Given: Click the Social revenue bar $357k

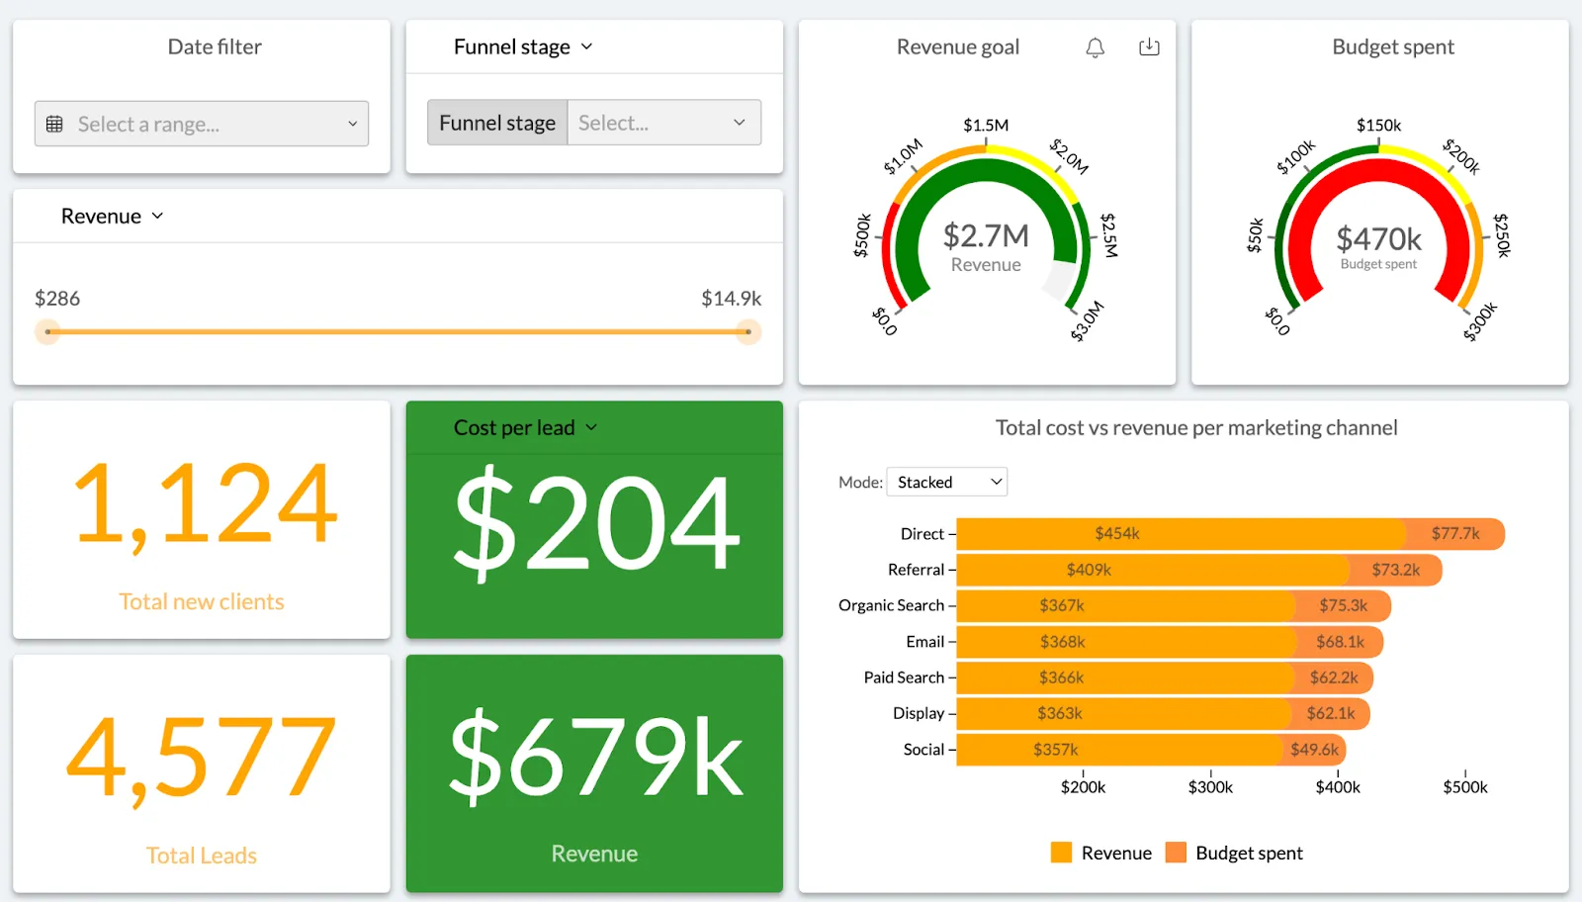Looking at the screenshot, I should pyautogui.click(x=1119, y=750).
